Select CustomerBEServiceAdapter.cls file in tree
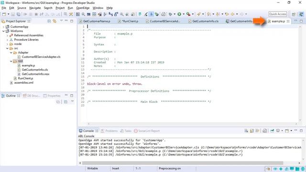Viewport: 306px width, 172px height. [41, 57]
